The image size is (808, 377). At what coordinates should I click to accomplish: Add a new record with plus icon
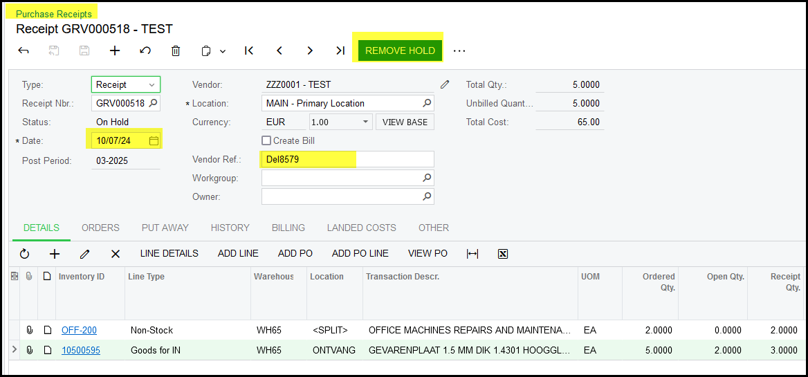tap(115, 50)
